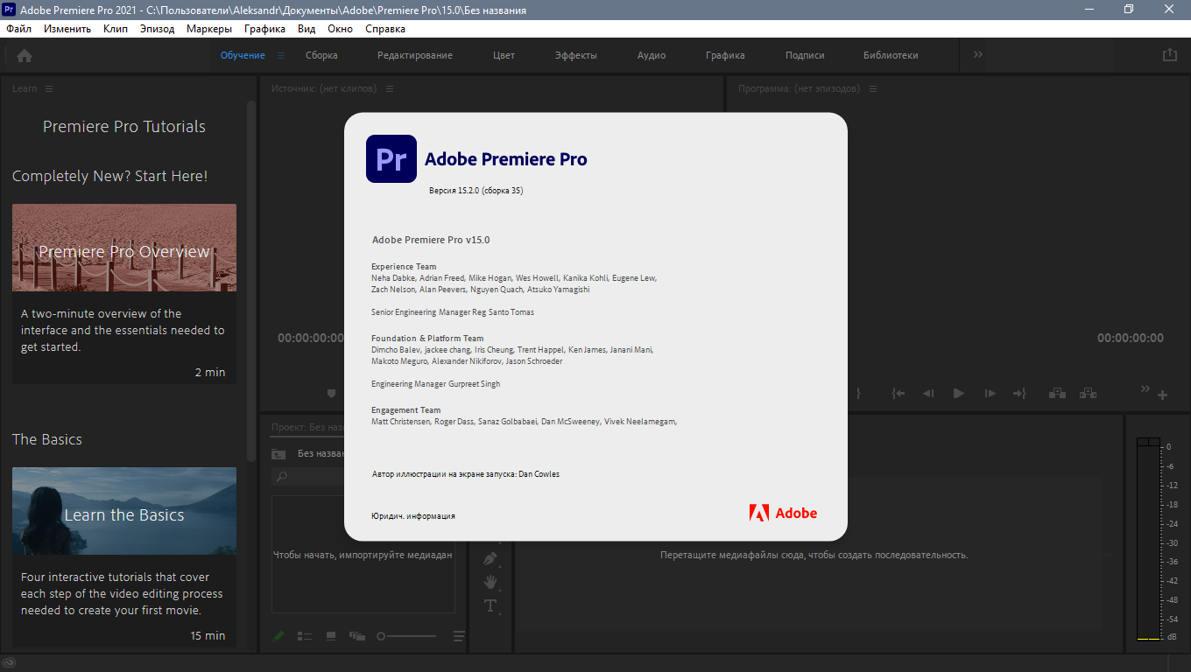Screen dimensions: 1191x672
Task: Open the Эпизод menu
Action: [157, 29]
